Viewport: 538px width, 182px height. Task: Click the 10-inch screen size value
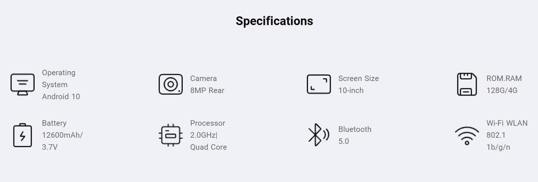click(351, 90)
